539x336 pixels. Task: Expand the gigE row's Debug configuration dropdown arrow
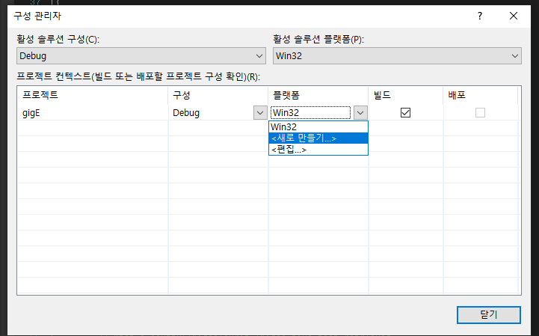(260, 112)
